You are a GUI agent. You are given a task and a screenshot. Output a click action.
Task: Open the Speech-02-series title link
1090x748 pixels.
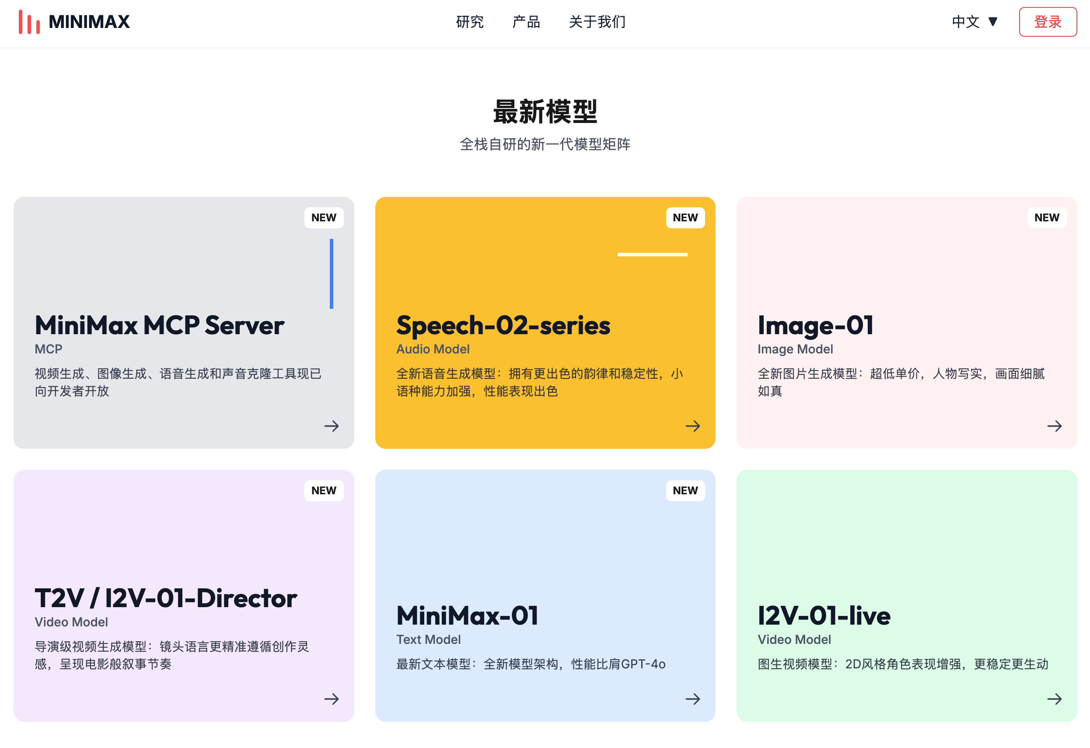pyautogui.click(x=503, y=325)
